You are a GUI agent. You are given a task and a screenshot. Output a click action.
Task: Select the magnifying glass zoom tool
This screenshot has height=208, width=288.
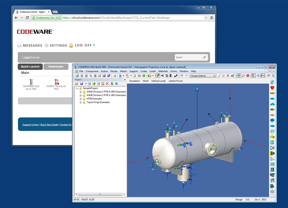coord(243,76)
